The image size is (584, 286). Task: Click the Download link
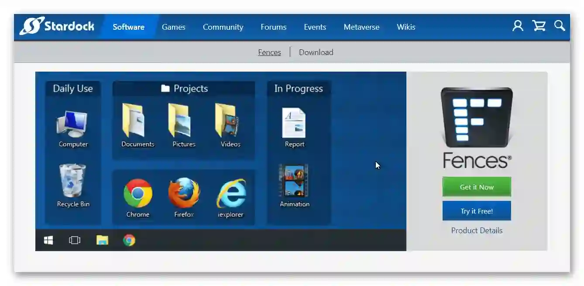316,52
